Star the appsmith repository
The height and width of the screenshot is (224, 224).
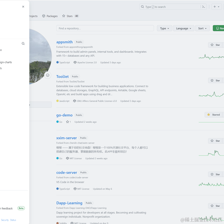pyautogui.click(x=215, y=45)
